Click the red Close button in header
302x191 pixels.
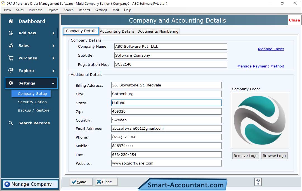pos(294,20)
